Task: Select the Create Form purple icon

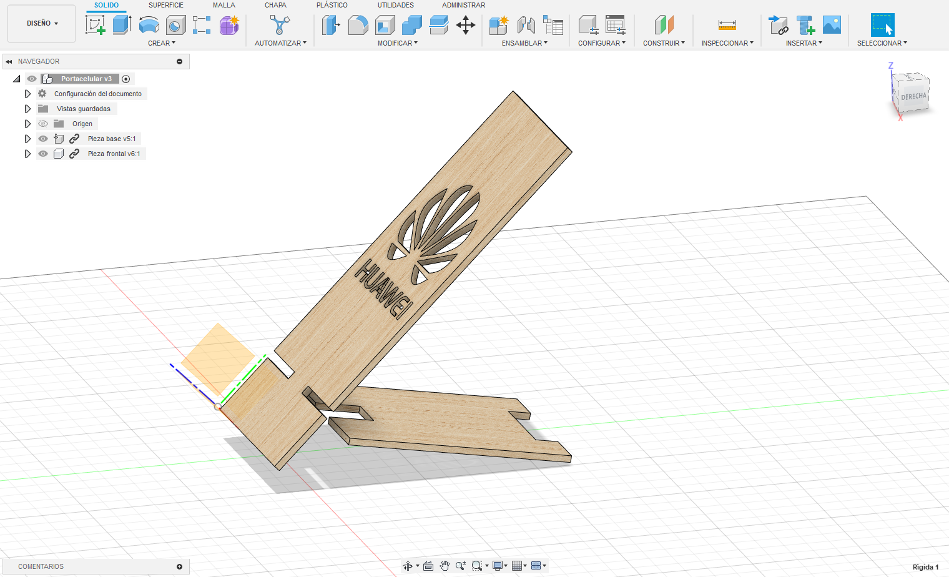Action: pos(229,25)
